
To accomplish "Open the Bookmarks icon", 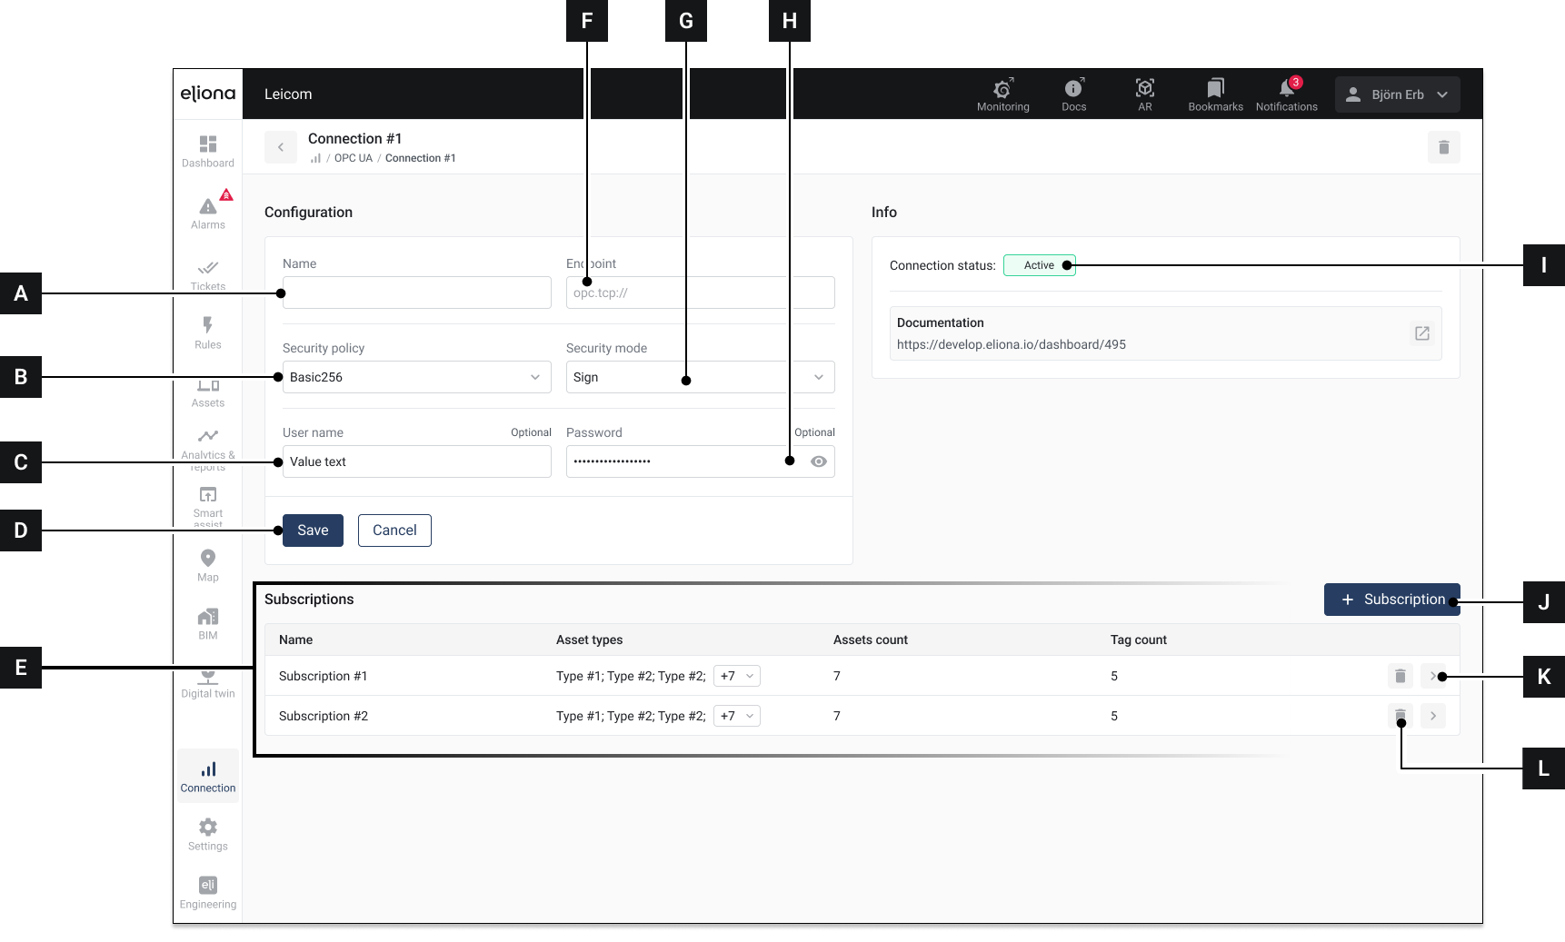I will (x=1215, y=94).
